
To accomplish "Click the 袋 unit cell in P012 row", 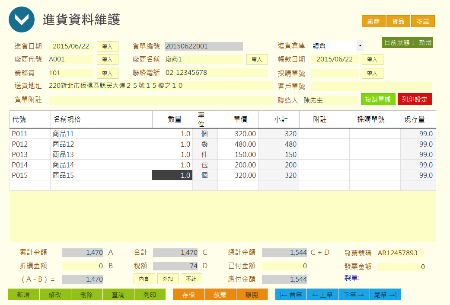I will 205,144.
